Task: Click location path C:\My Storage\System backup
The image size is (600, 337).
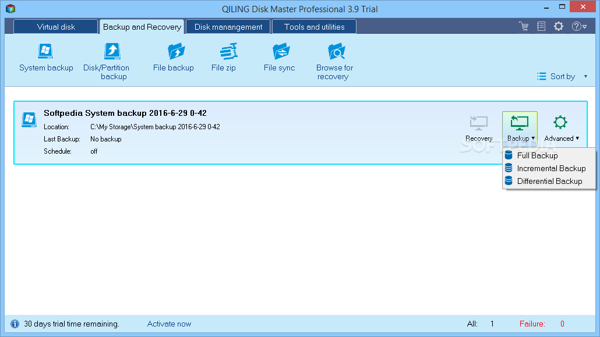Action: pyautogui.click(x=155, y=127)
